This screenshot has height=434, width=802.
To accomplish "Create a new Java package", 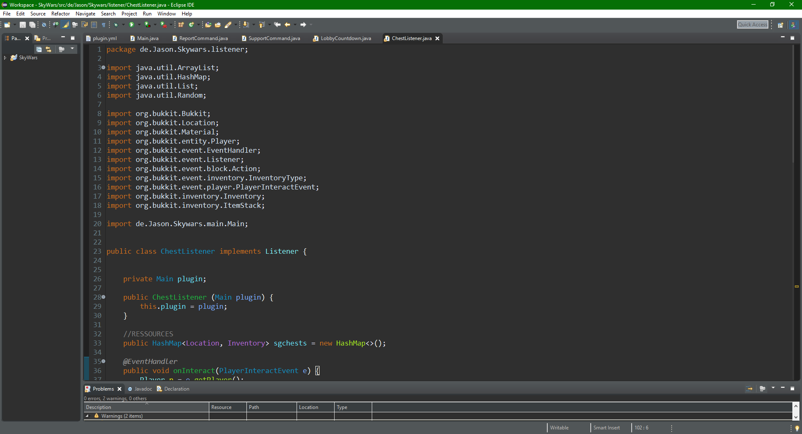I will [x=181, y=25].
